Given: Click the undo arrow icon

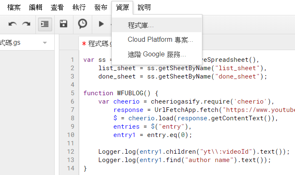Looking at the screenshot, I should [13, 24].
